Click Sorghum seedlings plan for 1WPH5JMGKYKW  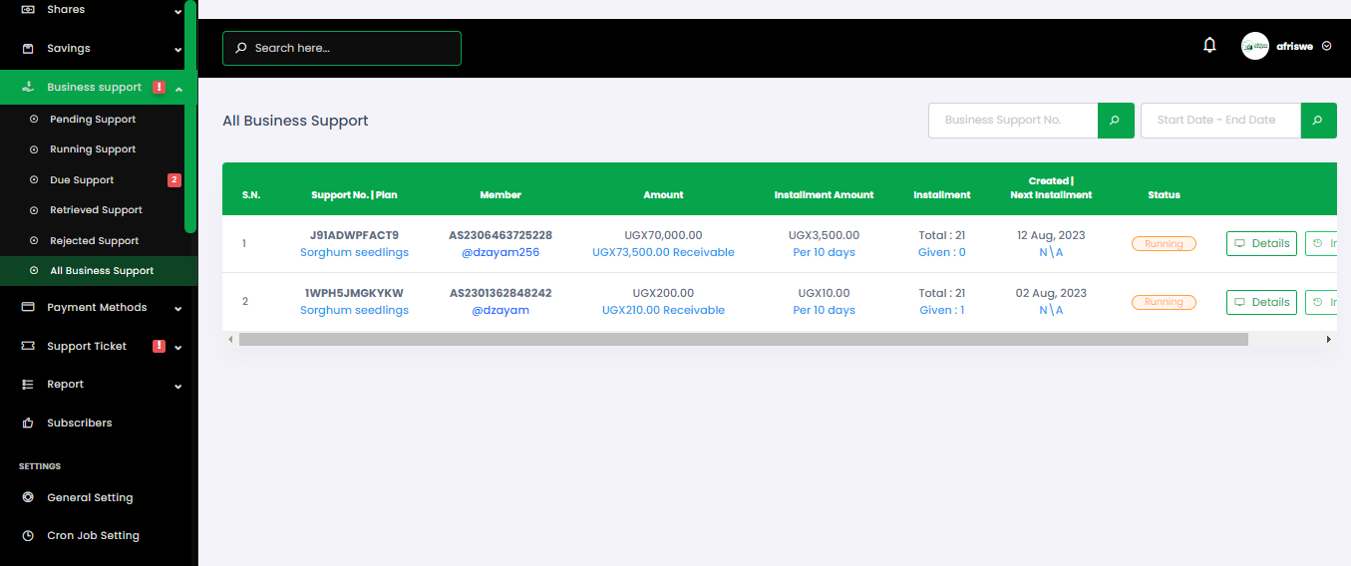point(354,310)
